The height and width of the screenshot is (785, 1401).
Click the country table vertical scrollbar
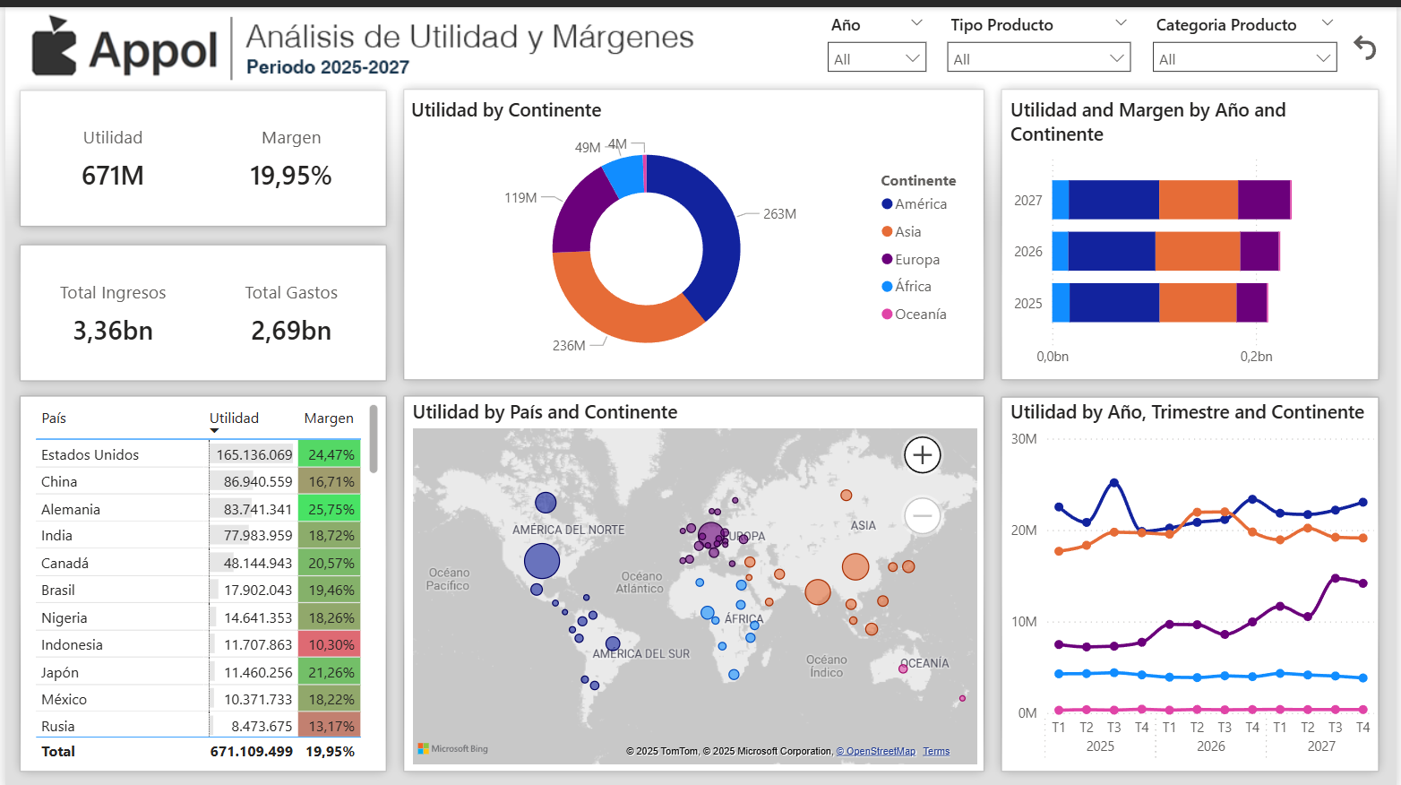[374, 439]
